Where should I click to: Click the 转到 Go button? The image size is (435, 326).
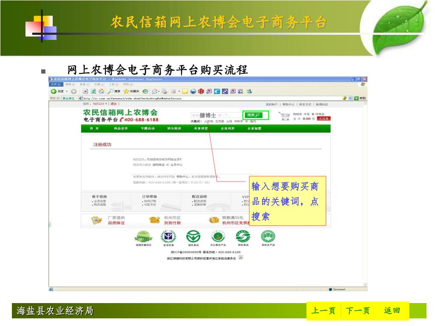(x=360, y=98)
